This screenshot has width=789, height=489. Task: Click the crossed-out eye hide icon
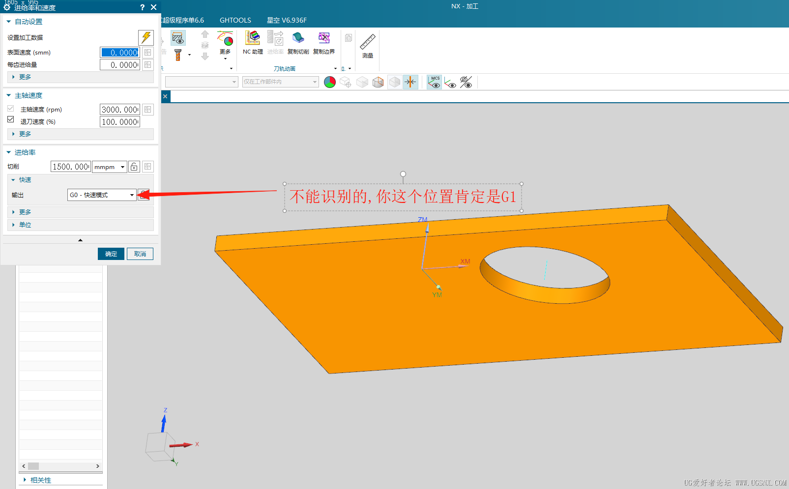point(466,82)
